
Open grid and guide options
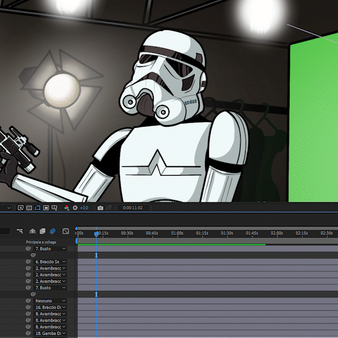pyautogui.click(x=54, y=208)
